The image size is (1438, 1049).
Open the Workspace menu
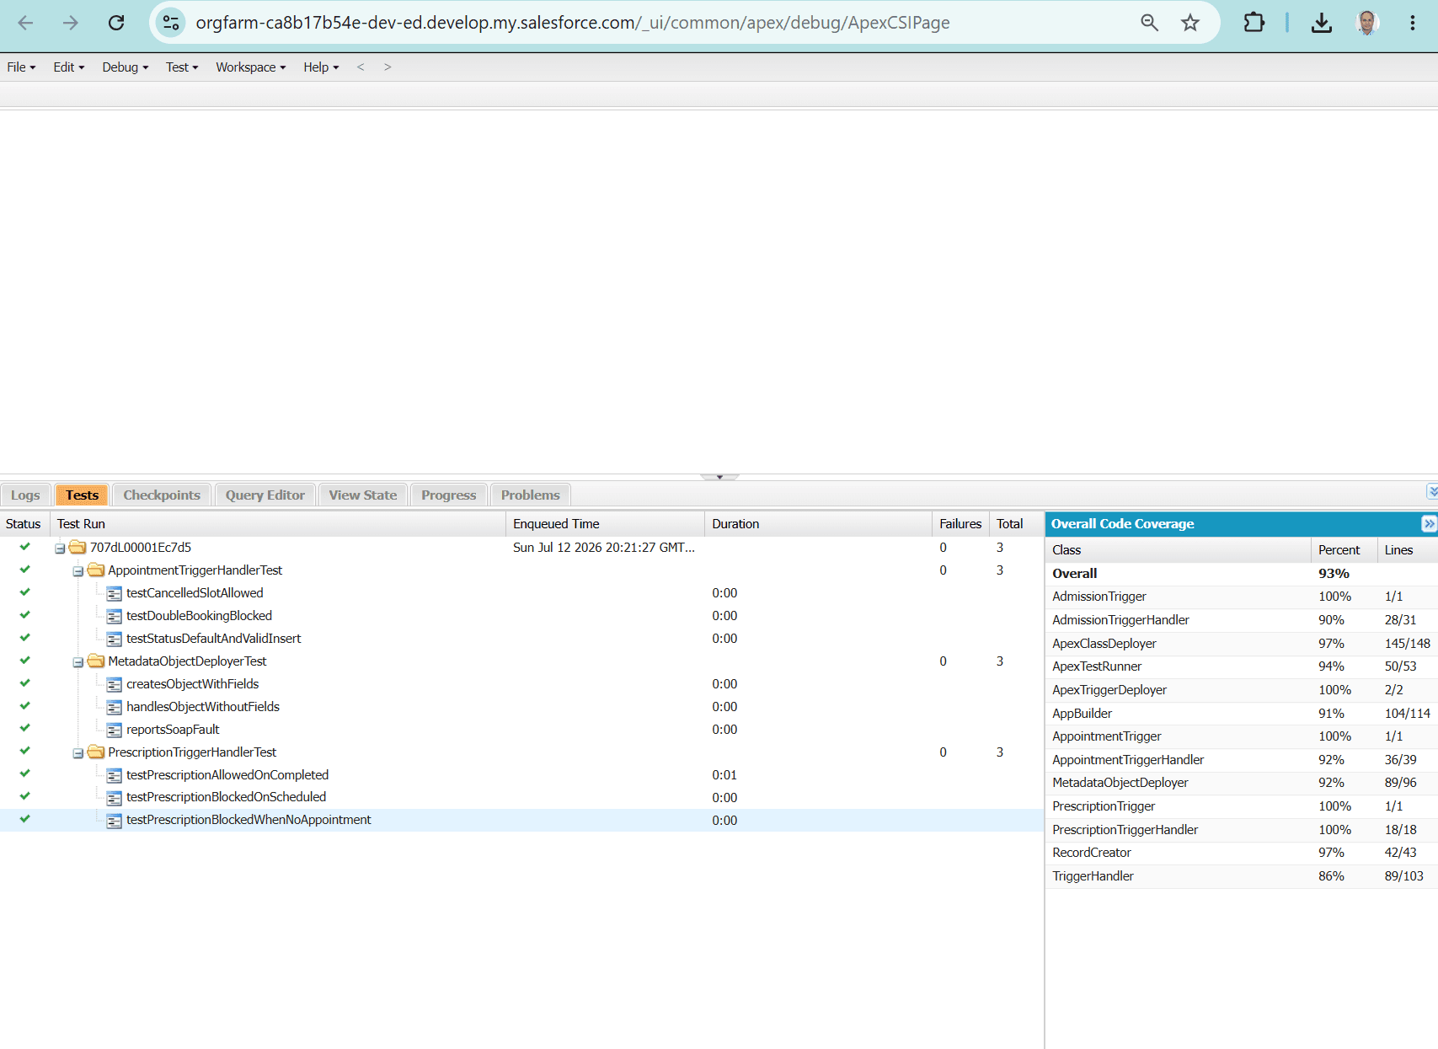point(251,67)
